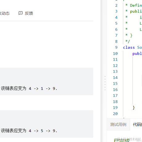142x142 pixels.
Task: Switch to the 测试用例 tab
Action: click(118, 124)
